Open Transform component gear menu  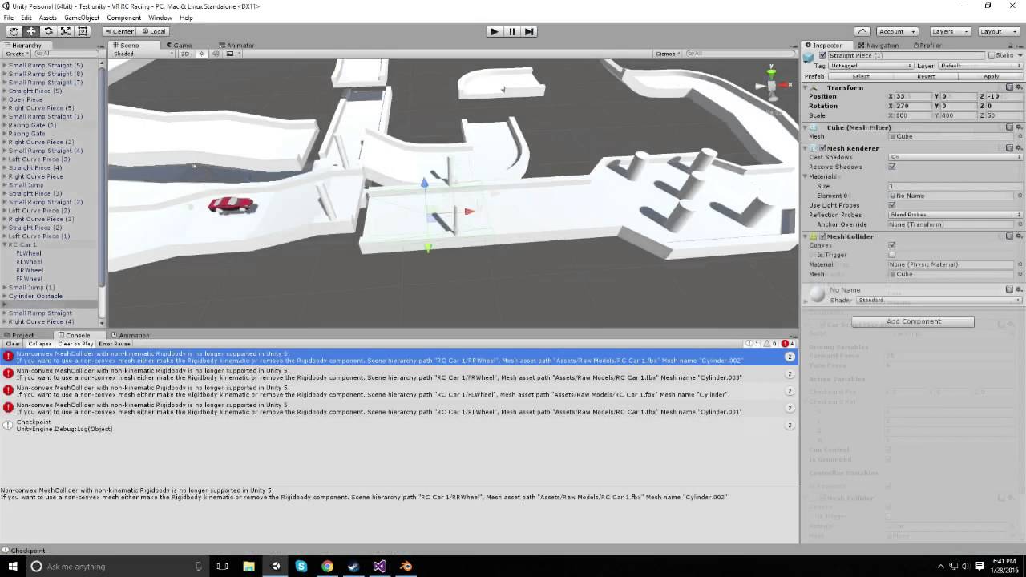[1019, 87]
